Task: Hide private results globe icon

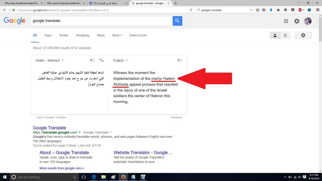Action: pyautogui.click(x=285, y=35)
